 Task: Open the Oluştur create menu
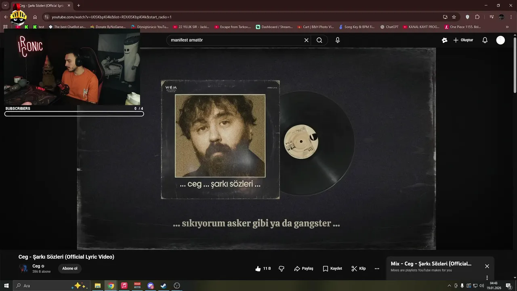tap(463, 40)
